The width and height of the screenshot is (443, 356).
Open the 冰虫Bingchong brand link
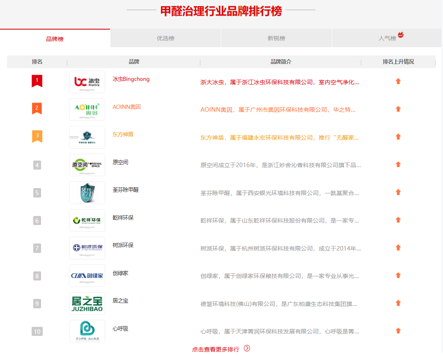coord(131,79)
